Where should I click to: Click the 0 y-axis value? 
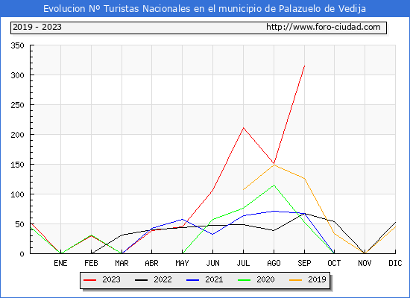22,254
